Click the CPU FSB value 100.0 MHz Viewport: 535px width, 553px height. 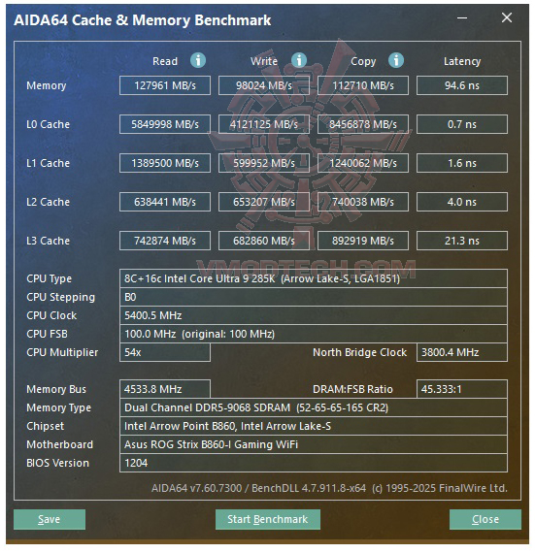pos(314,334)
